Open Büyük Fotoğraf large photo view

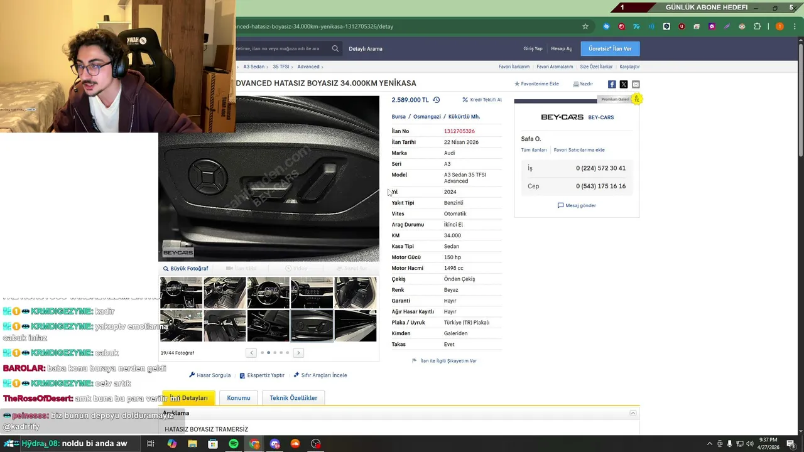pos(185,269)
